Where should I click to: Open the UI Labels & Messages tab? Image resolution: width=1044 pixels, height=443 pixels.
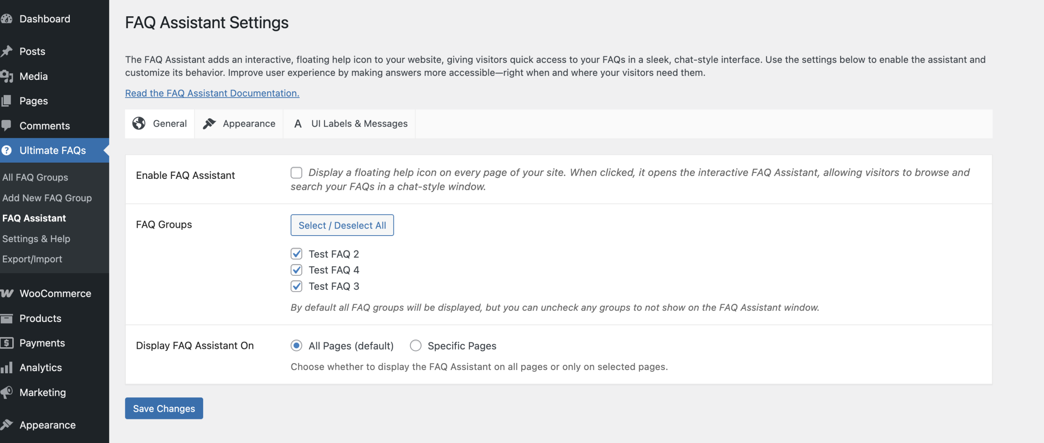coord(350,123)
